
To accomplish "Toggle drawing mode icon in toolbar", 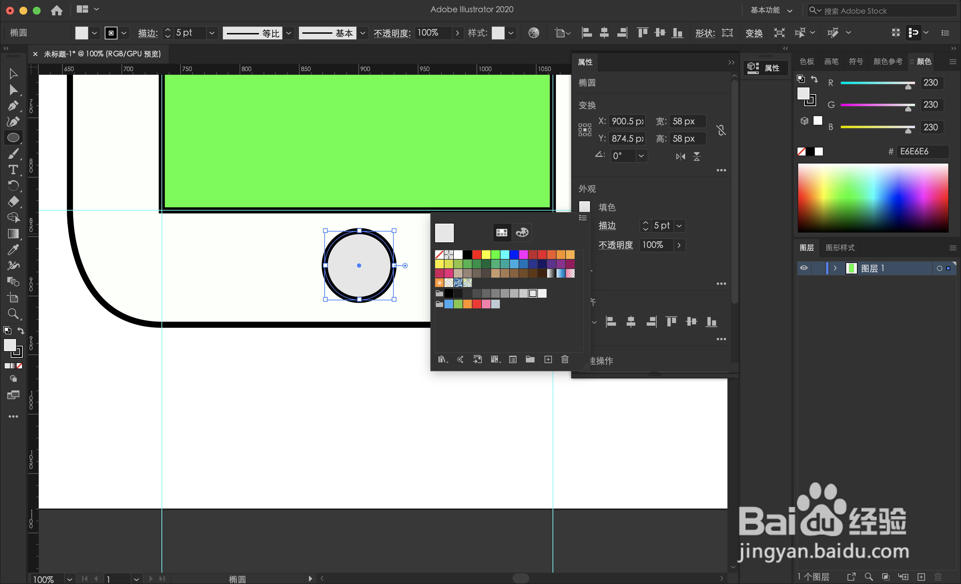I will coord(13,378).
